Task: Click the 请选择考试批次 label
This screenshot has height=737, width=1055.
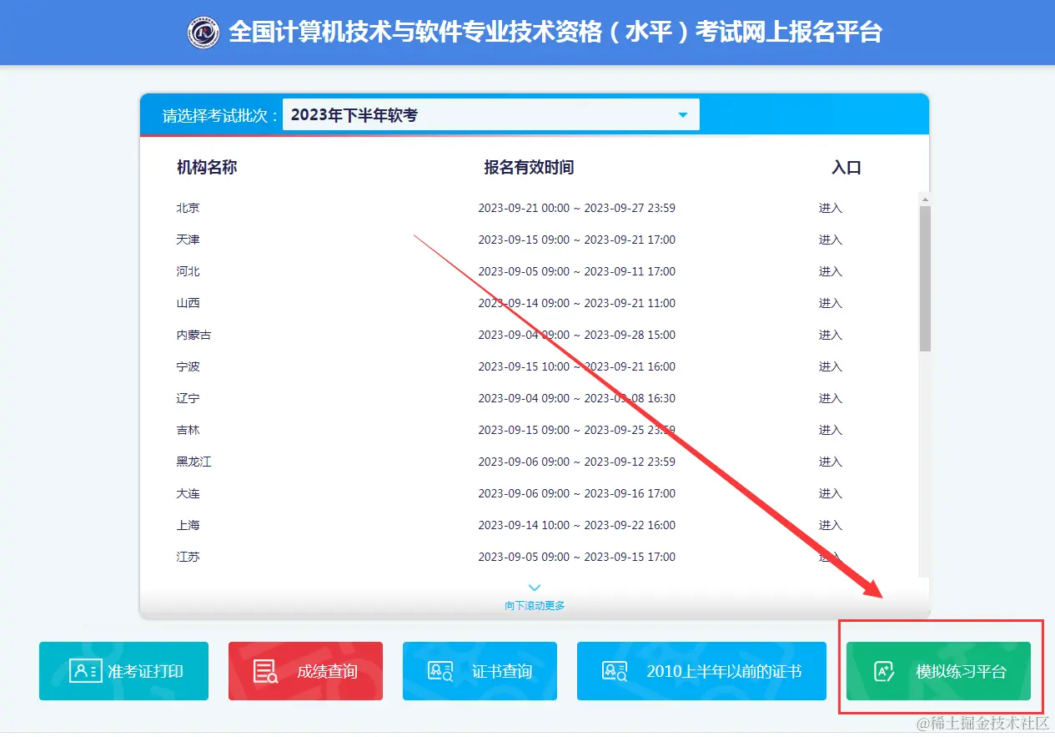Action: point(220,115)
